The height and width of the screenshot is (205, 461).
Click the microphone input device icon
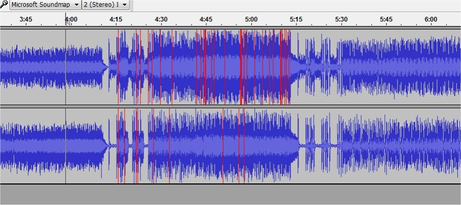[x=4, y=4]
